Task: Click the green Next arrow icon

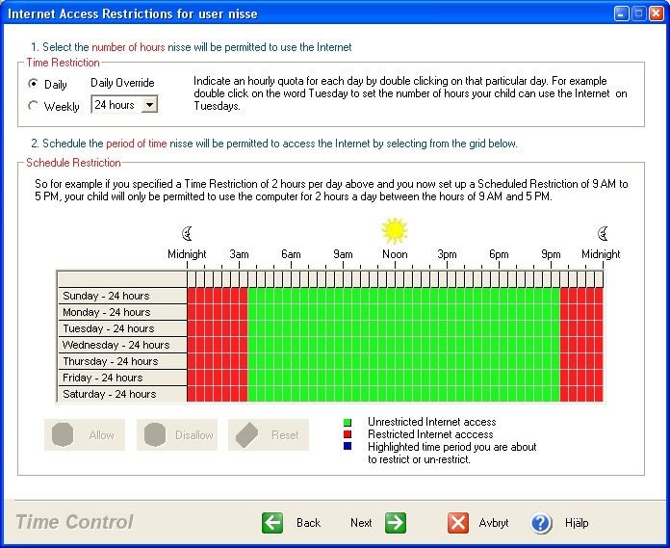Action: pos(396,523)
